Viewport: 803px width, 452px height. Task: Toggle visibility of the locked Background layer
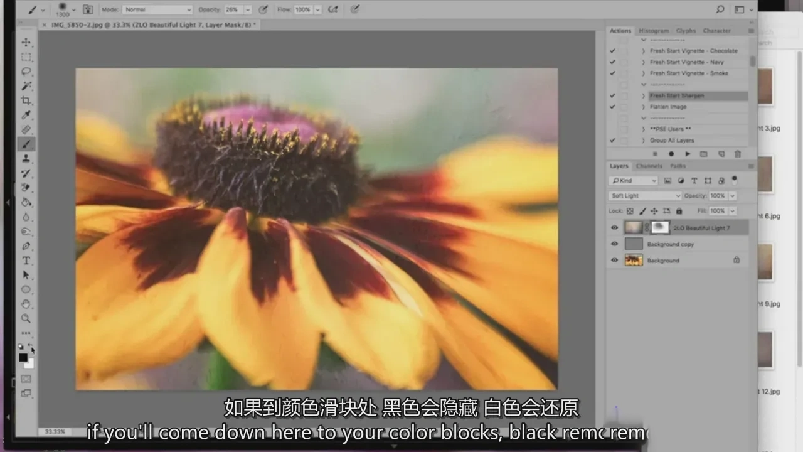614,260
